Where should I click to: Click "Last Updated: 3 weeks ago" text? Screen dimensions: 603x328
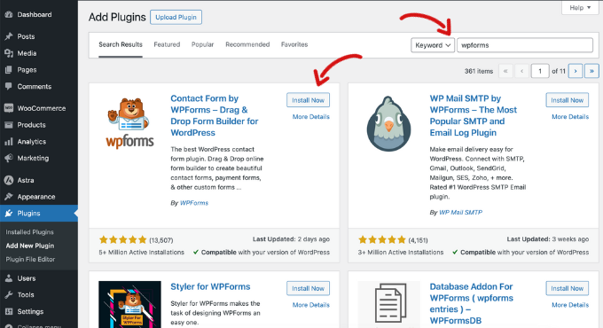[x=548, y=239]
